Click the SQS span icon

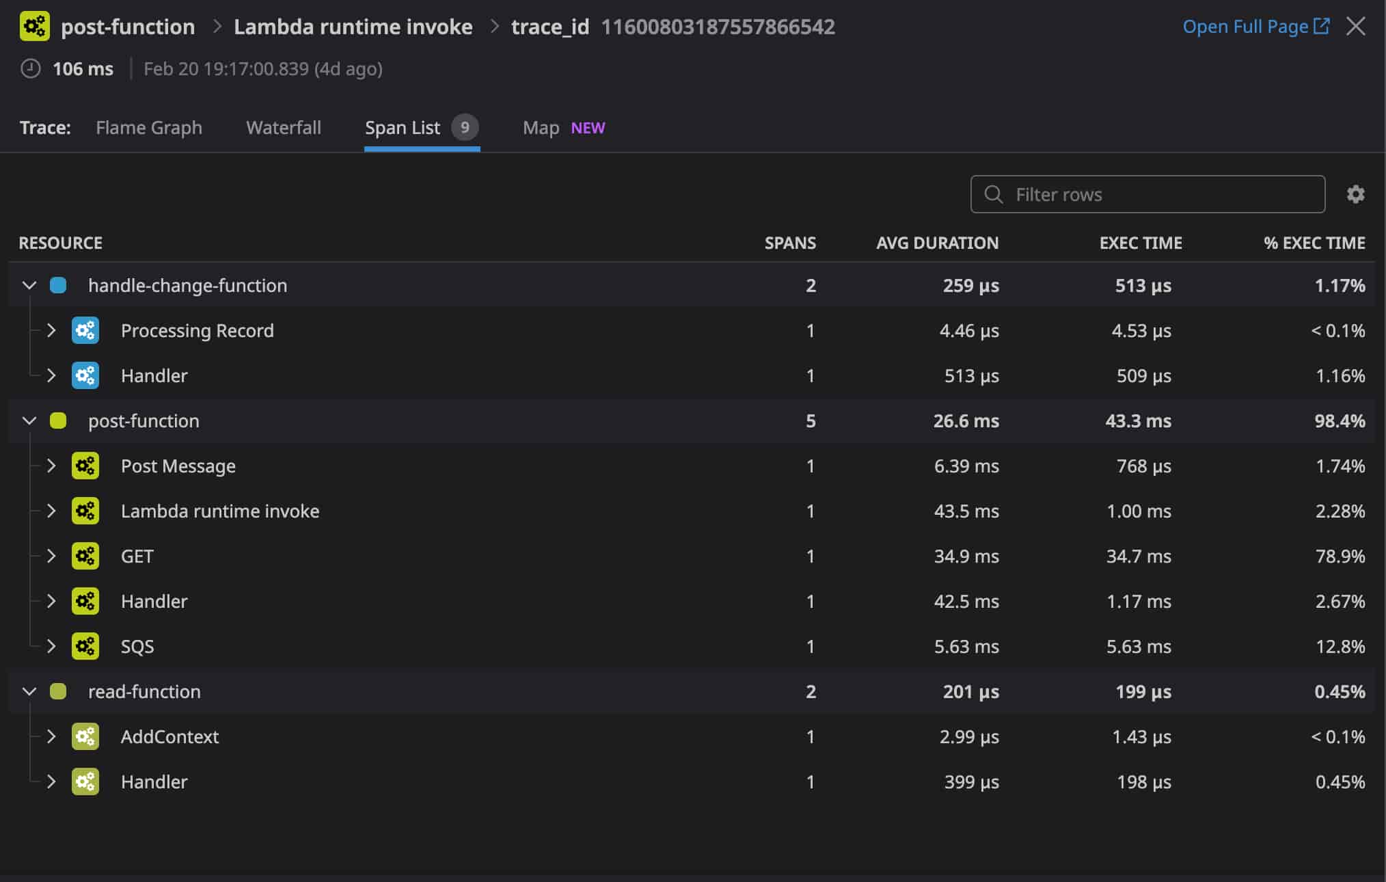[x=85, y=646]
